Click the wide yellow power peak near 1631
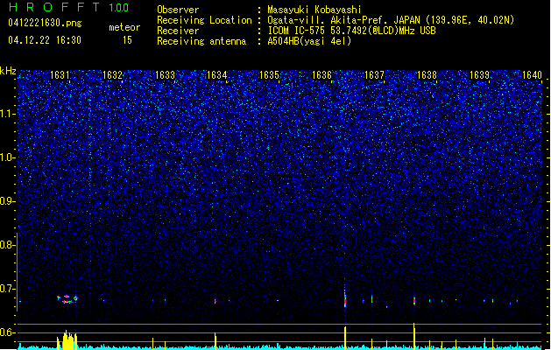Screen dimensions: 551x350 [x=67, y=339]
